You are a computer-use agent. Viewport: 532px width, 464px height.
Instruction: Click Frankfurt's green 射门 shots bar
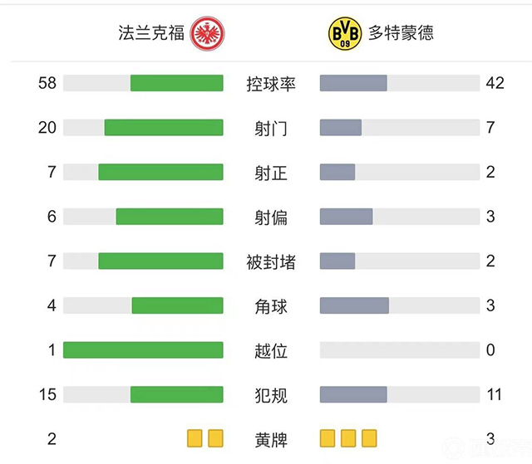[164, 128]
